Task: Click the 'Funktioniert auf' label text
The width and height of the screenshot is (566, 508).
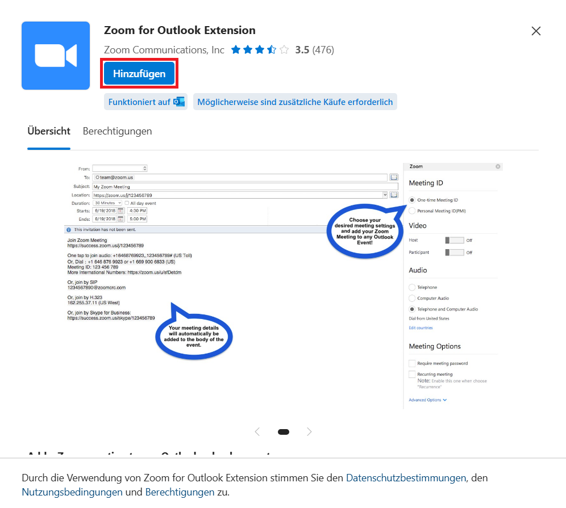Action: pos(139,102)
